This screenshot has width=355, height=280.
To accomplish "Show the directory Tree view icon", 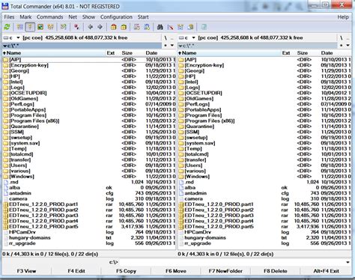I will click(x=51, y=27).
